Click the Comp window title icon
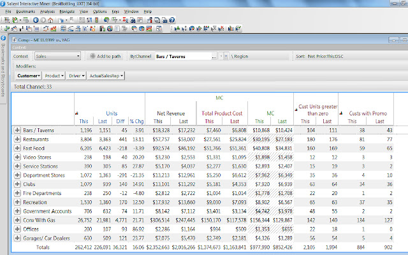Screen dimensions: 408x255 point(15,41)
